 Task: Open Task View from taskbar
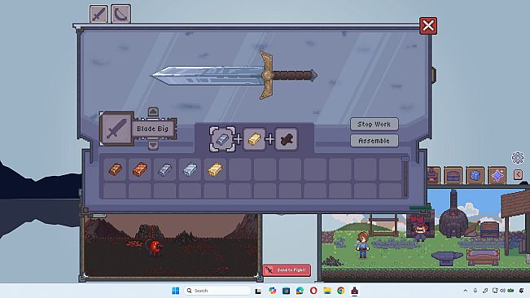(x=258, y=291)
